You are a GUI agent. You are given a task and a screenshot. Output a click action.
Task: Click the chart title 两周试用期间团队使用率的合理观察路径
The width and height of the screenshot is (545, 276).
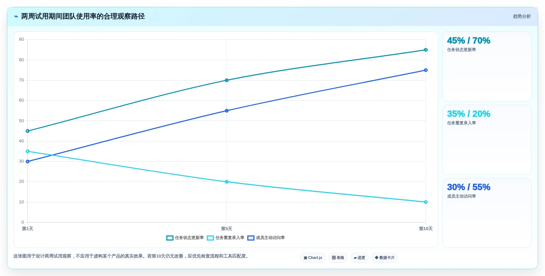pyautogui.click(x=83, y=16)
